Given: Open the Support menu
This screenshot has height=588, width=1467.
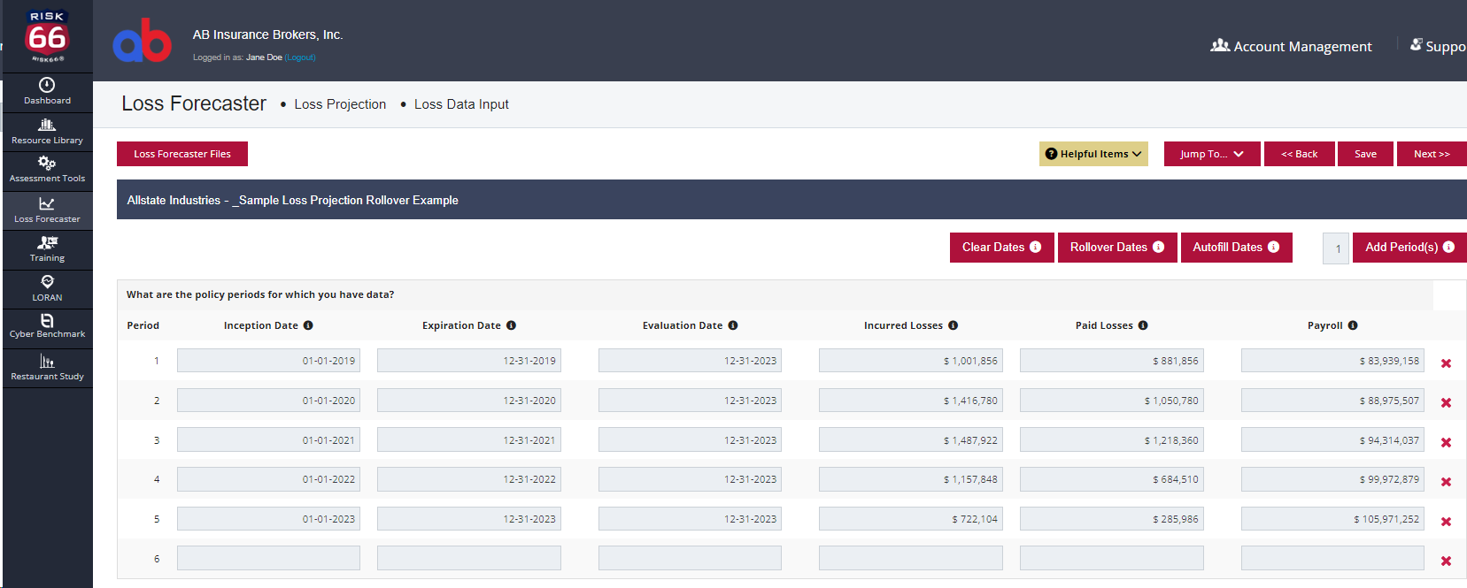Looking at the screenshot, I should pos(1438,46).
